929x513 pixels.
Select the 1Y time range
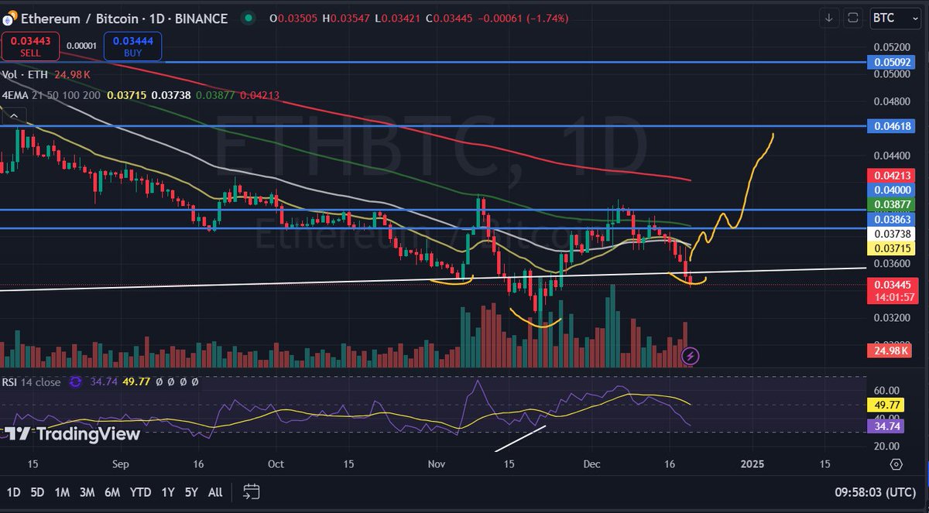point(167,491)
